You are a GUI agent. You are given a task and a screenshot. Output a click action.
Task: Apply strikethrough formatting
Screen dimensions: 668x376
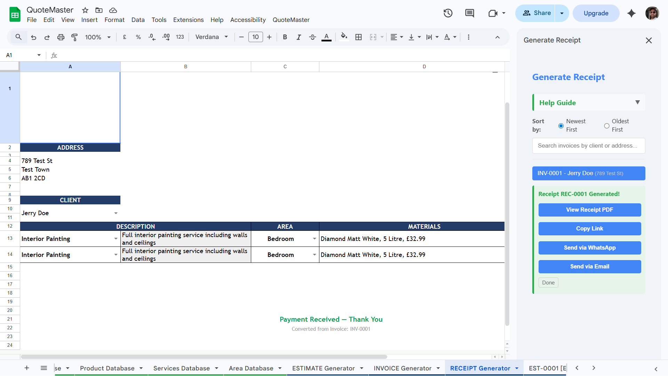(x=312, y=37)
